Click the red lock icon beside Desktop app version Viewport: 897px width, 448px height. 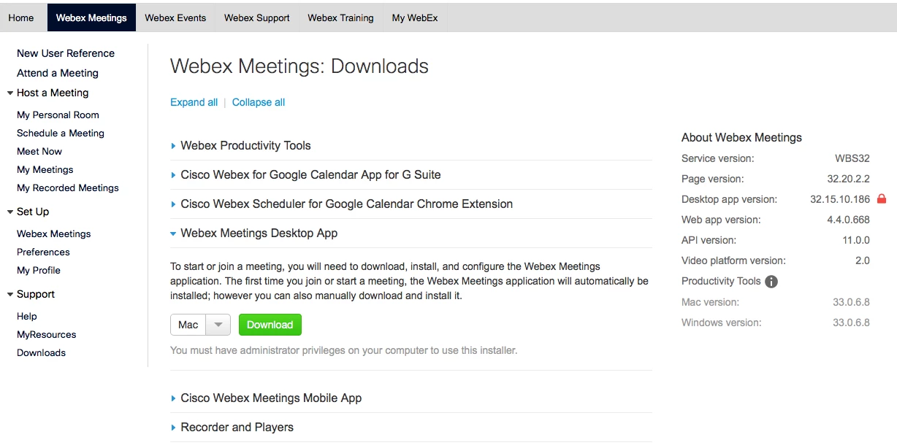coord(881,198)
